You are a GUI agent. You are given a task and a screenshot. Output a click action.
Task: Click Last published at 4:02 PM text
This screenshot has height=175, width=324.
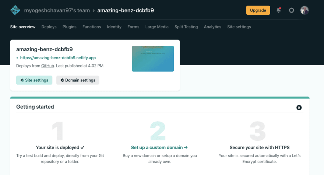click(80, 66)
